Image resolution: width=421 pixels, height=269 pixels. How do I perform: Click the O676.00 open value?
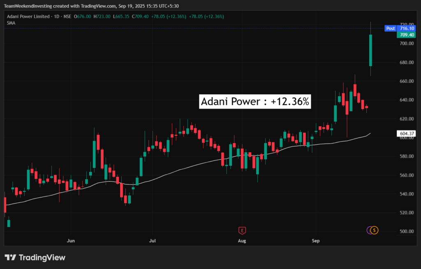click(82, 16)
